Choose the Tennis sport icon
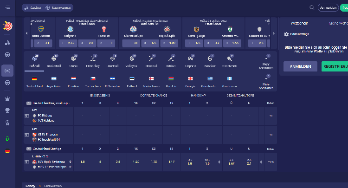The height and width of the screenshot is (188, 348). pyautogui.click(x=74, y=59)
